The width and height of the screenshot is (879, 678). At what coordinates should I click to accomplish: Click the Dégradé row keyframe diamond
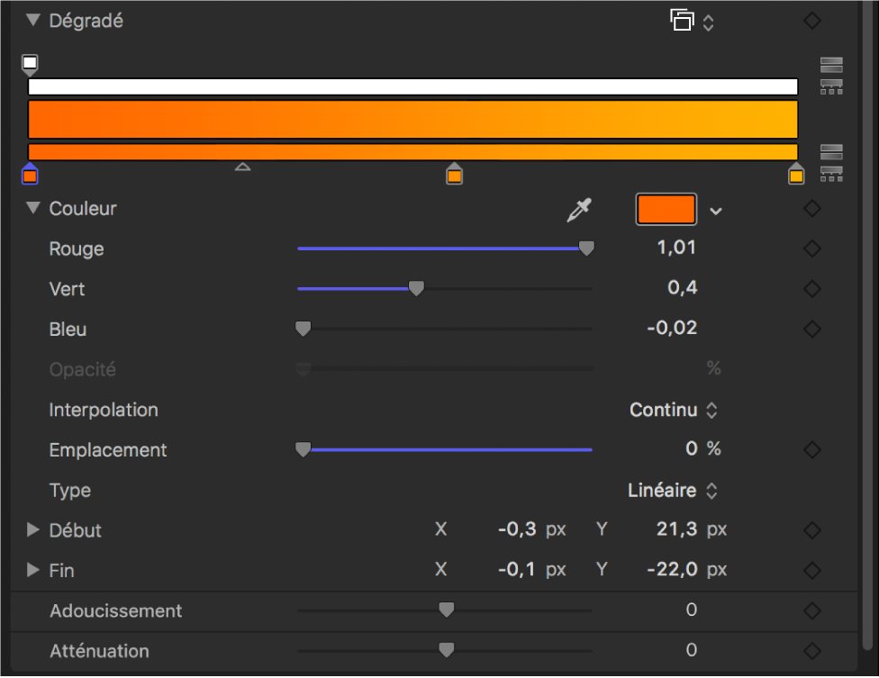[x=811, y=22]
